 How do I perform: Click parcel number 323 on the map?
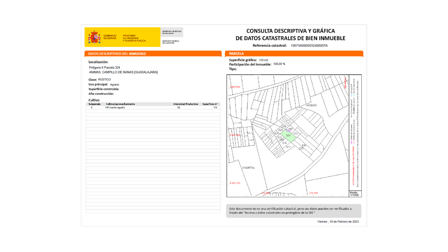280,130
